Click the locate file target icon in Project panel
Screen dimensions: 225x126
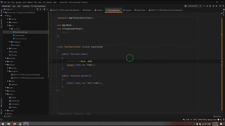click(x=38, y=9)
